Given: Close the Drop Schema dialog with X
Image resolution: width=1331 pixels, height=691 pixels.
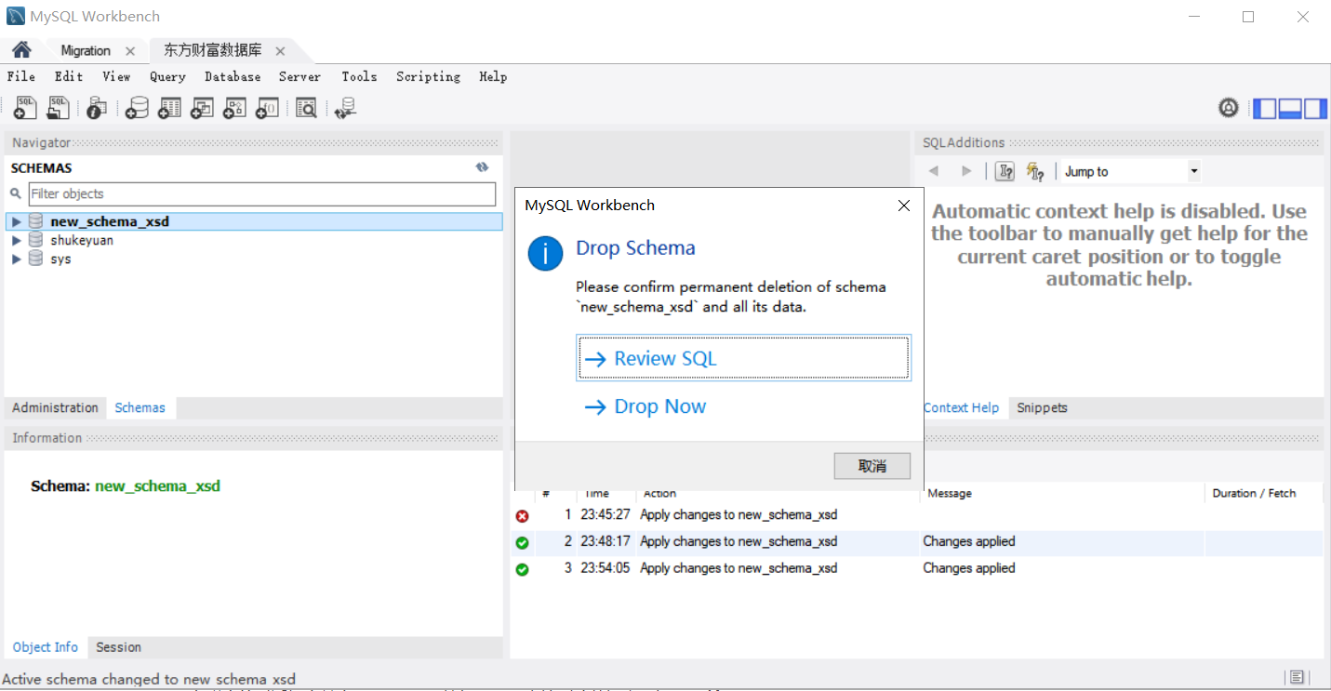Looking at the screenshot, I should (x=903, y=206).
